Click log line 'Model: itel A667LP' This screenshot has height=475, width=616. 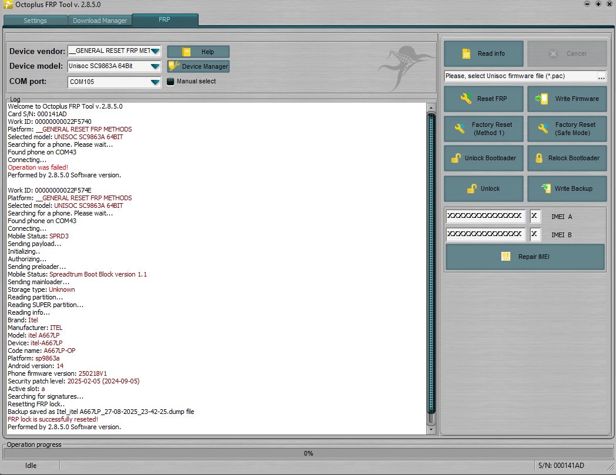34,335
